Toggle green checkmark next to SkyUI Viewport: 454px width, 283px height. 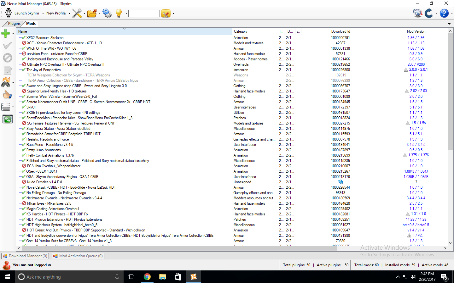click(24, 107)
